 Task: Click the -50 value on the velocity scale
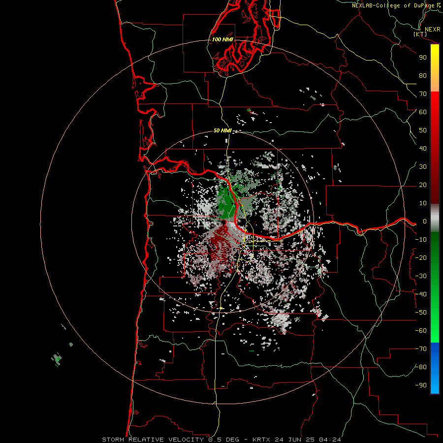421,313
